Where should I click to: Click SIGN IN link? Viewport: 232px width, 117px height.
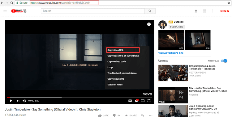point(225,11)
